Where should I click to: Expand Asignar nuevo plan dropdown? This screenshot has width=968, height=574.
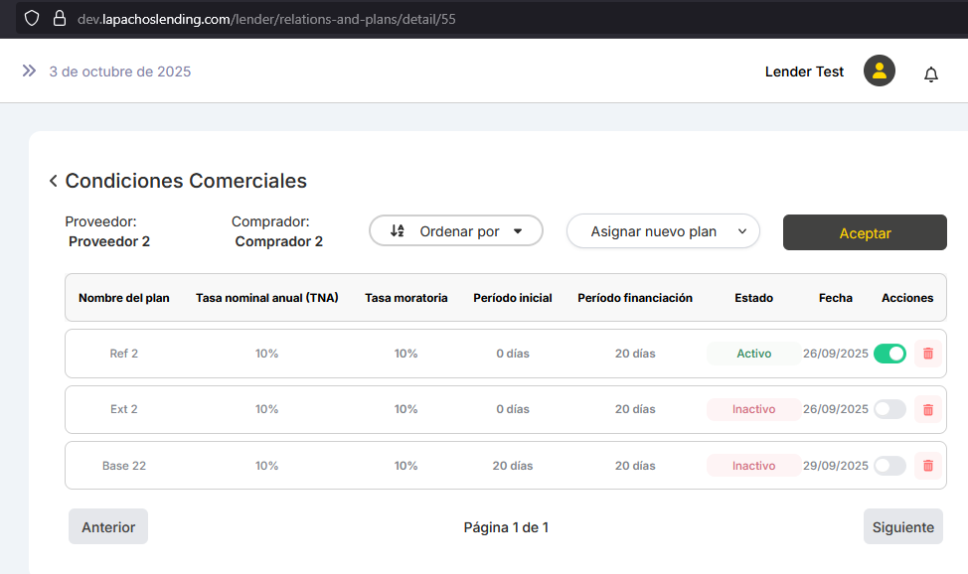663,231
